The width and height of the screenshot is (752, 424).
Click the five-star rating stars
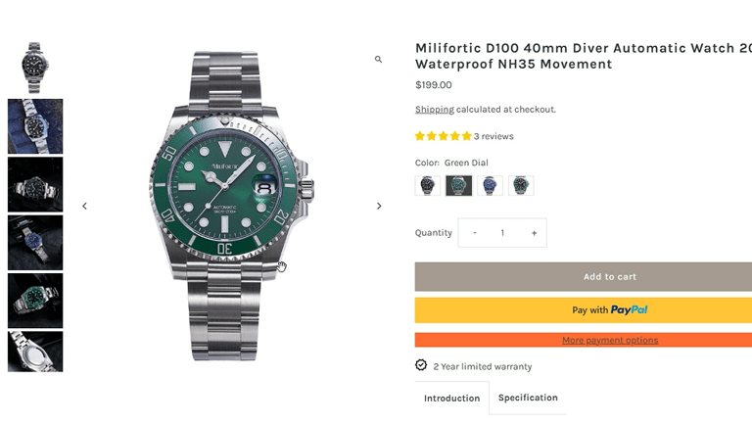click(443, 136)
